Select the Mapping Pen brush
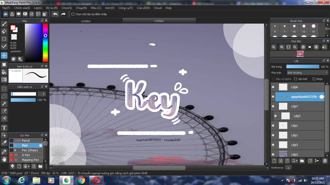330x185 pixels. click(x=26, y=160)
